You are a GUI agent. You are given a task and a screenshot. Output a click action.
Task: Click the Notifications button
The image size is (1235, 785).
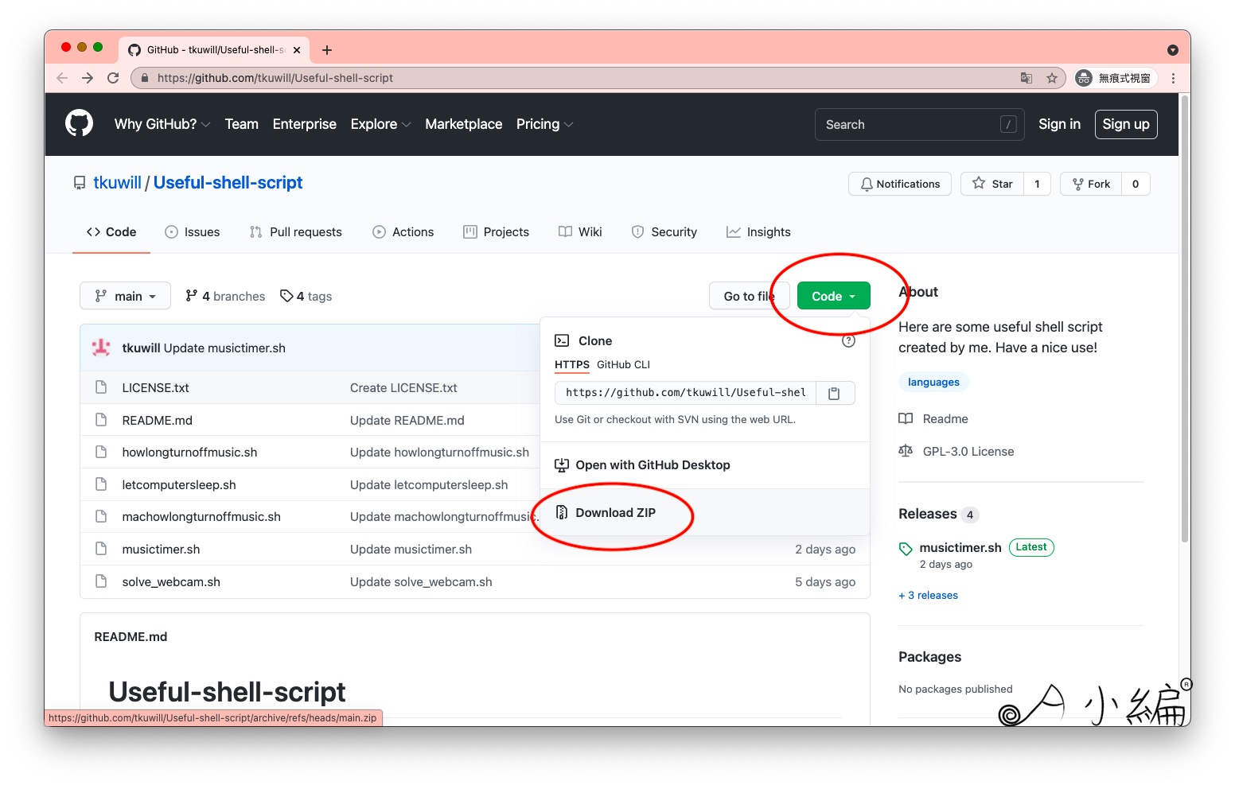point(900,184)
